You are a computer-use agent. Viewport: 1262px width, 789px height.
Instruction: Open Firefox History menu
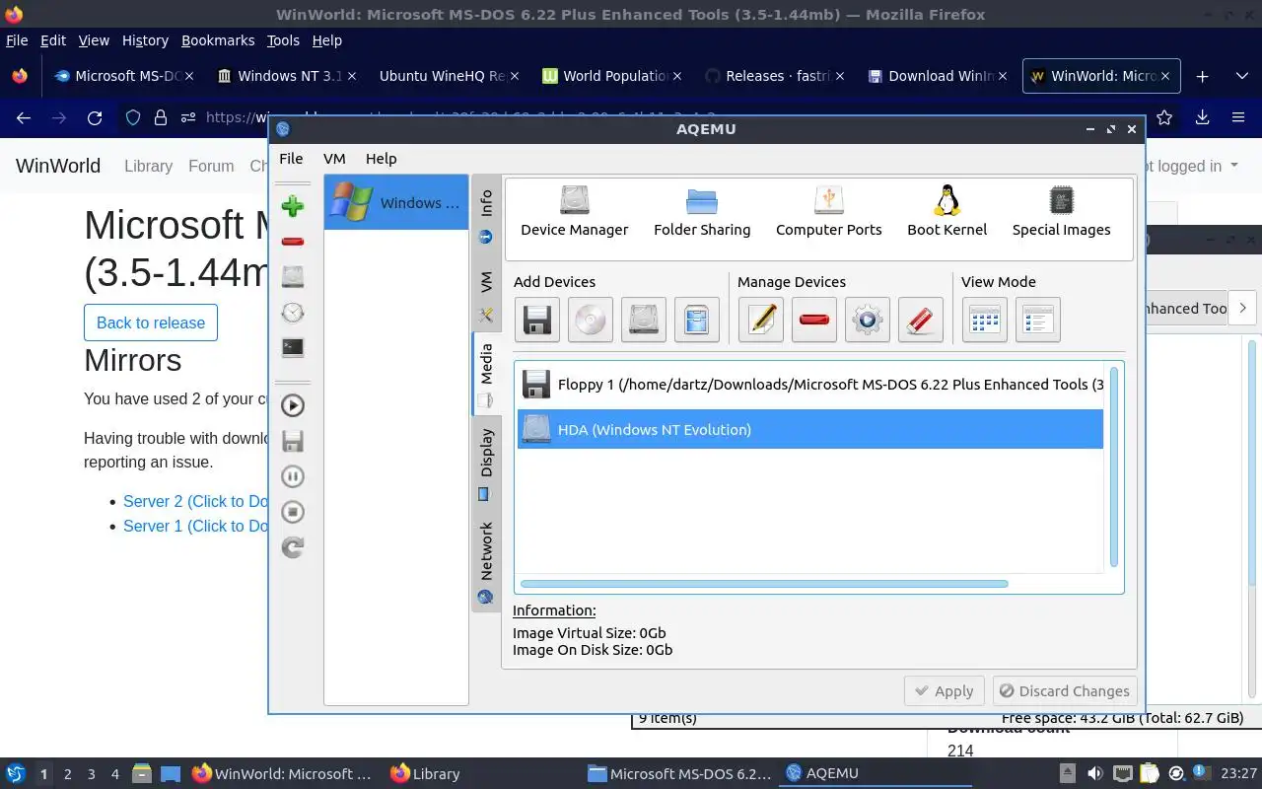[x=145, y=40]
